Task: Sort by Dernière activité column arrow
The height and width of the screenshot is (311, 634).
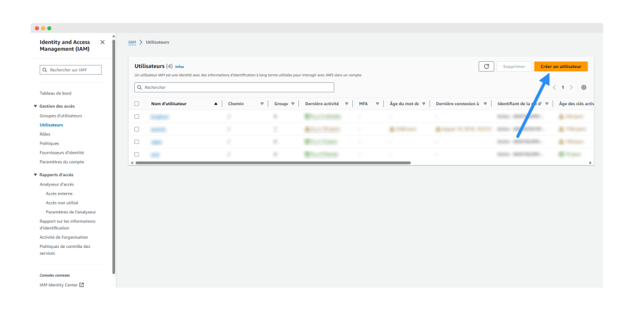Action: click(347, 104)
